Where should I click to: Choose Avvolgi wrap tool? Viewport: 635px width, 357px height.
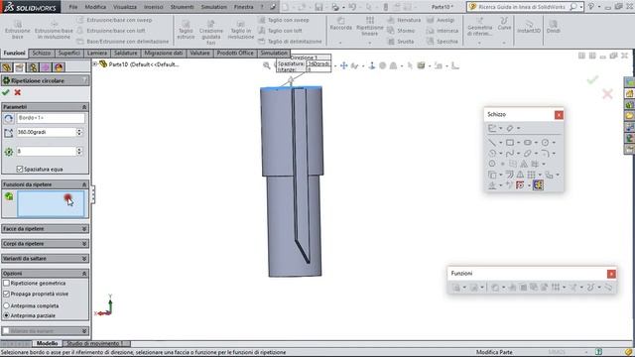pos(441,20)
